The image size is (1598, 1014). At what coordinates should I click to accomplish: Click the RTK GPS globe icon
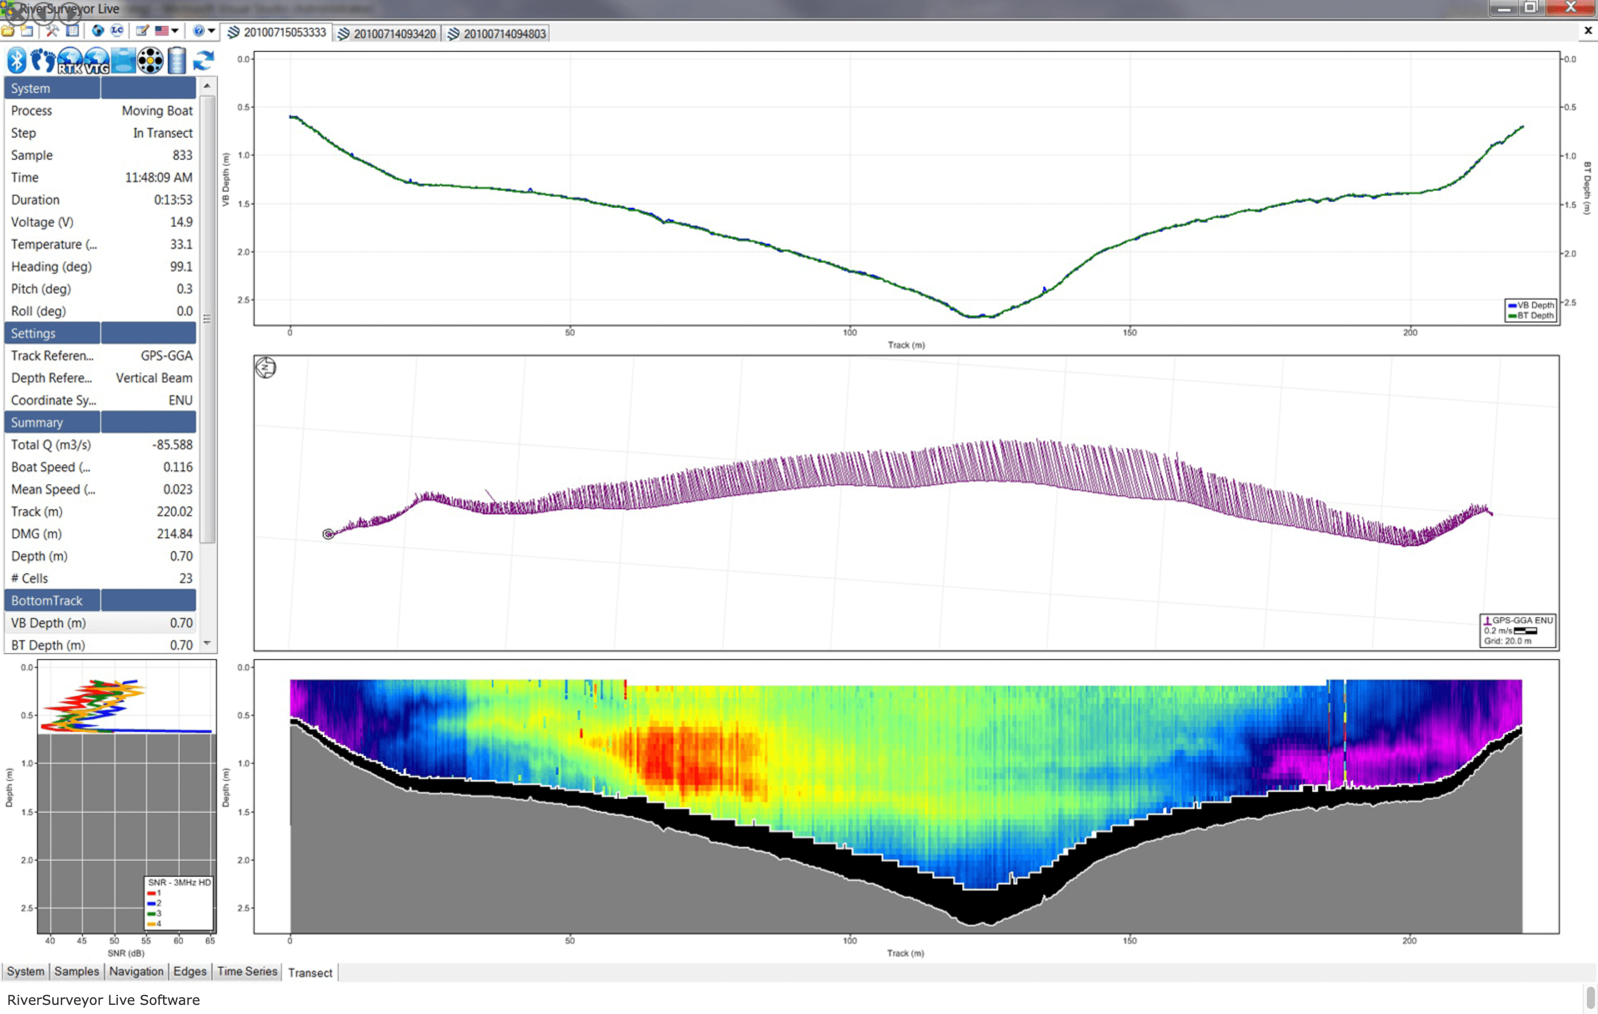(70, 60)
